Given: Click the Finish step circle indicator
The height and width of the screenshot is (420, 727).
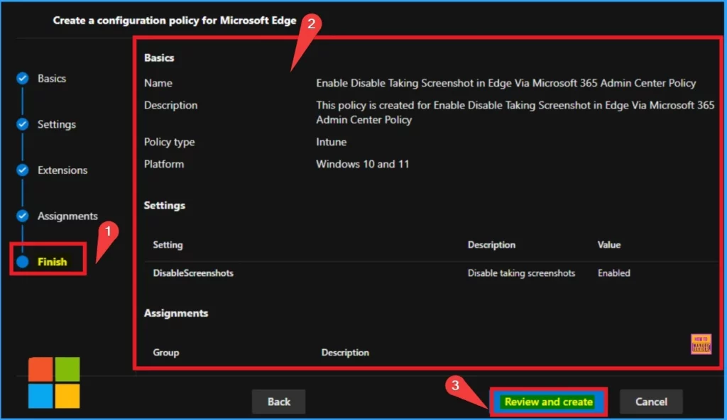Looking at the screenshot, I should pos(22,262).
